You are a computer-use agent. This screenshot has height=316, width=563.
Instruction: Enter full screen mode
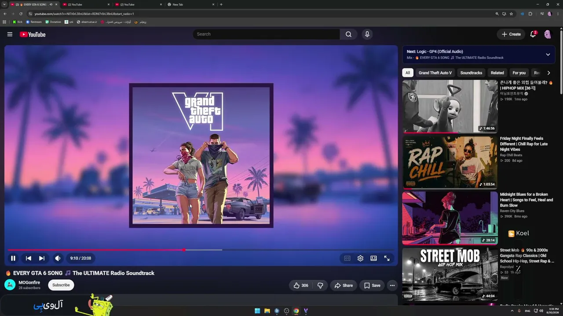coord(387,259)
